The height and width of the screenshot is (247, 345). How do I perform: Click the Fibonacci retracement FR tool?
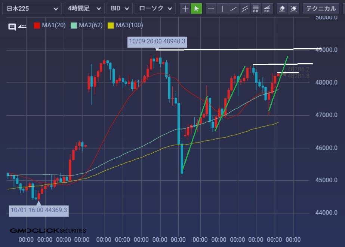(x=256, y=8)
